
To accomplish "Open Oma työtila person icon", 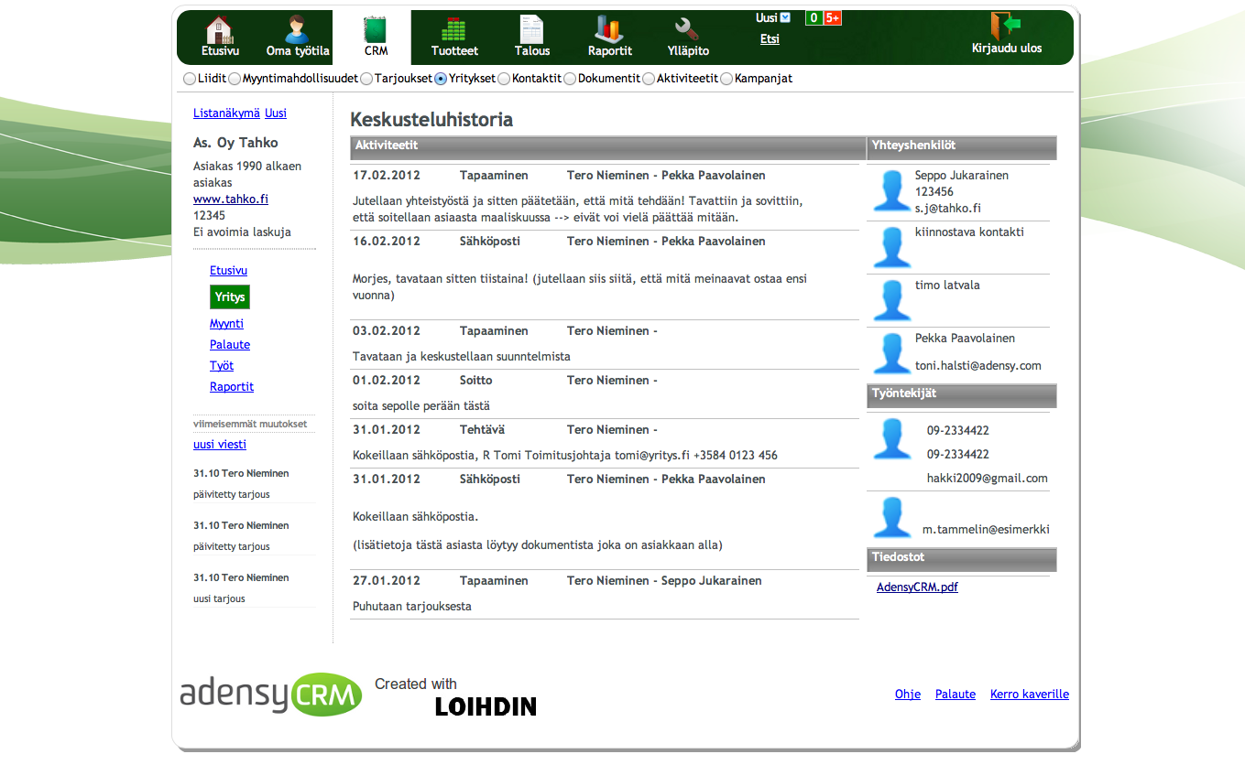I will click(x=298, y=29).
